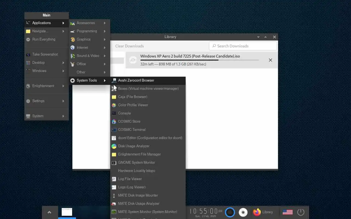Click the dconf Editor icon
Viewport: 351px width, 219px height.
pyautogui.click(x=114, y=138)
